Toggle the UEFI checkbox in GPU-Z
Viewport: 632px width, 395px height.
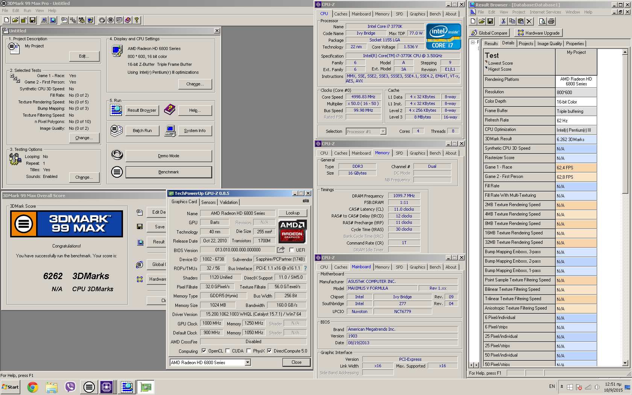click(292, 250)
